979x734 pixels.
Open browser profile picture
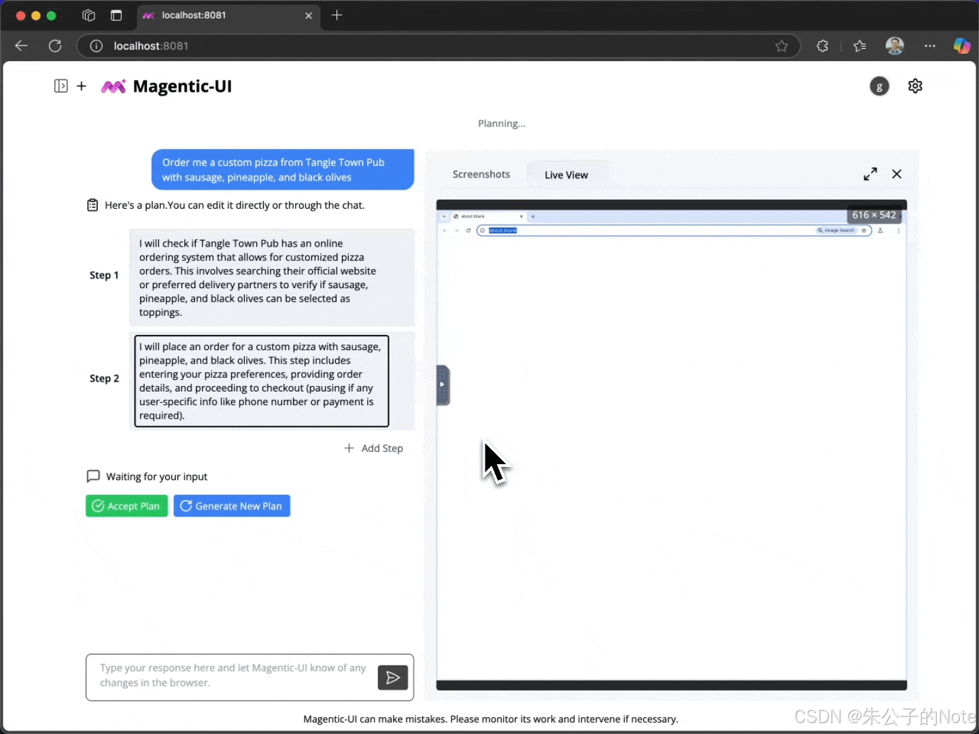(895, 46)
